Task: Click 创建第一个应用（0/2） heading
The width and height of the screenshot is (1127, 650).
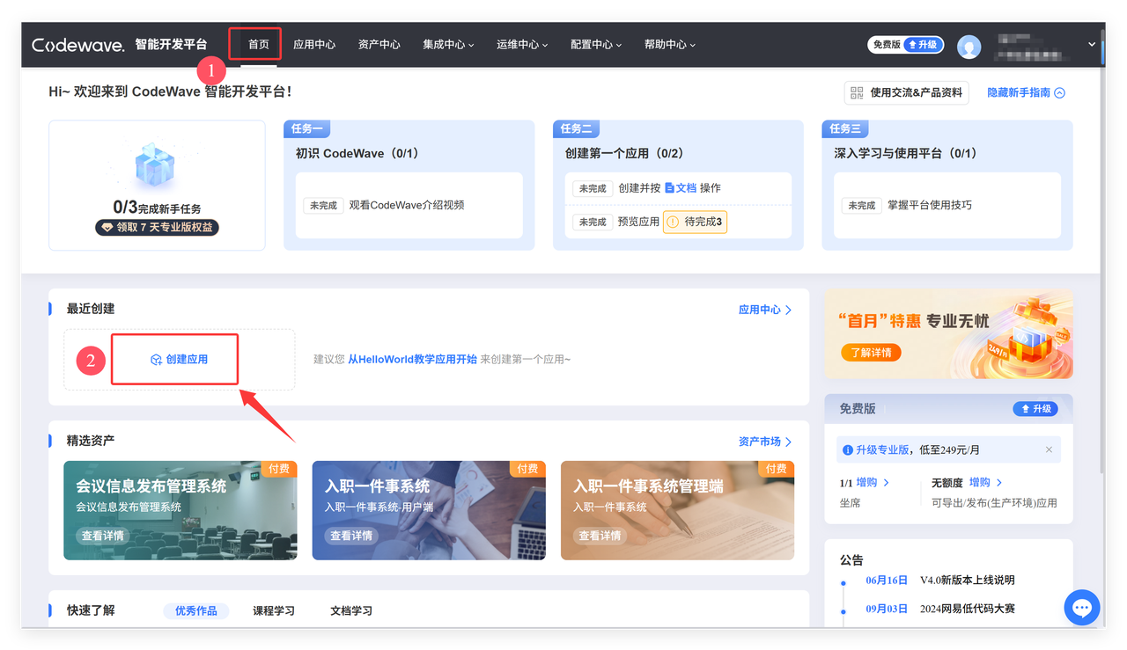Action: point(626,153)
